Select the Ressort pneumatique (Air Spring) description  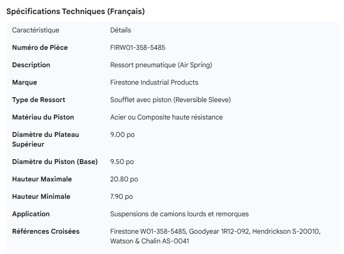[x=161, y=65]
